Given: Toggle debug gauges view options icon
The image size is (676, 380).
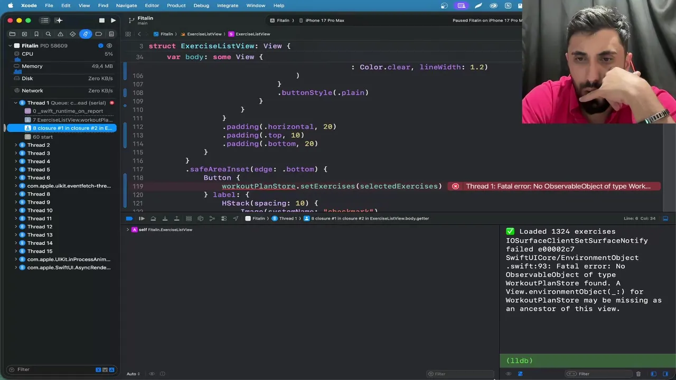Looking at the screenshot, I should pos(109,45).
